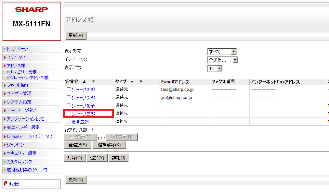329x194 pixels.
Task: Go to セキュリティ設定 menu item
Action: pos(21,153)
